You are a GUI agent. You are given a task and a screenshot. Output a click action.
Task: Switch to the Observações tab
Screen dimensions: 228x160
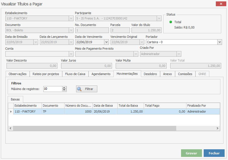(x=17, y=74)
